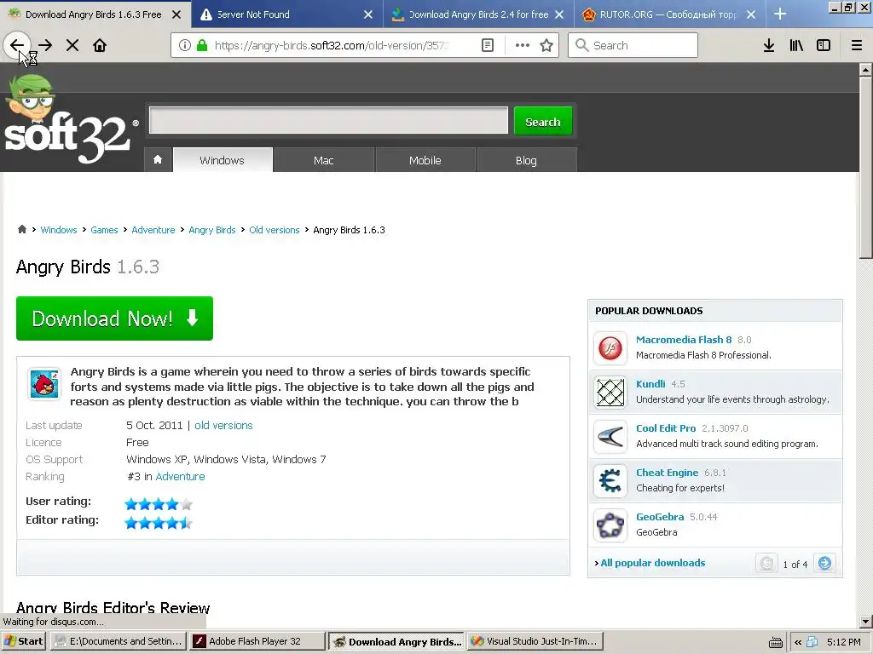Image resolution: width=873 pixels, height=654 pixels.
Task: Click the Firefox Search box
Action: click(633, 45)
